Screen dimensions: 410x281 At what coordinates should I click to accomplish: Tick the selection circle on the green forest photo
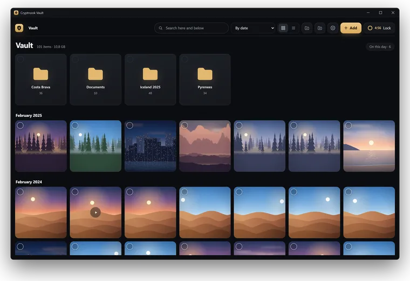tap(75, 125)
